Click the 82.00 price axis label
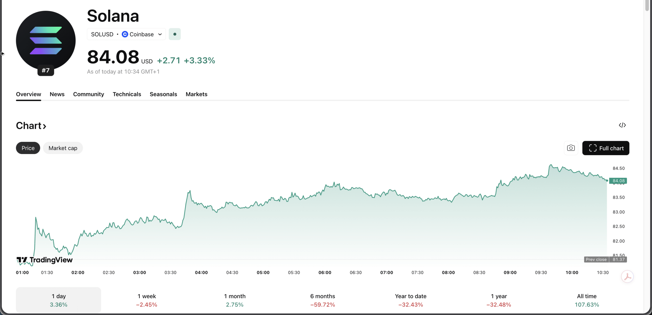This screenshot has width=652, height=315. 619,241
